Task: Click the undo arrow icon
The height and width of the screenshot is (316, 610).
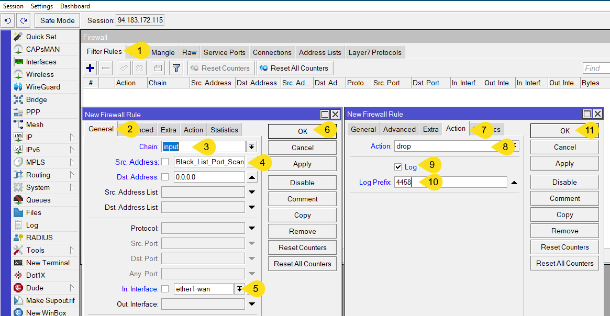Action: (8, 20)
